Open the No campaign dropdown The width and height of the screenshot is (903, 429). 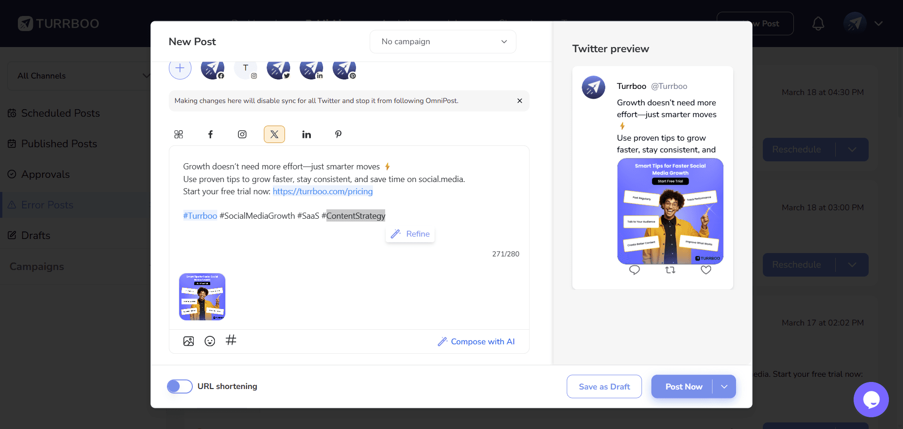(x=443, y=41)
